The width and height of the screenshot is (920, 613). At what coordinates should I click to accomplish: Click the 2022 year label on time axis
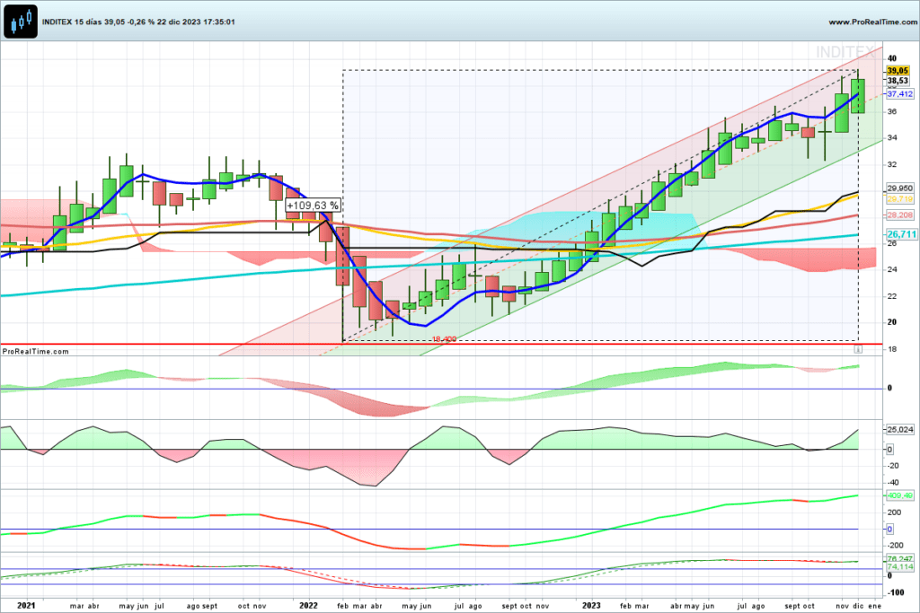point(308,606)
